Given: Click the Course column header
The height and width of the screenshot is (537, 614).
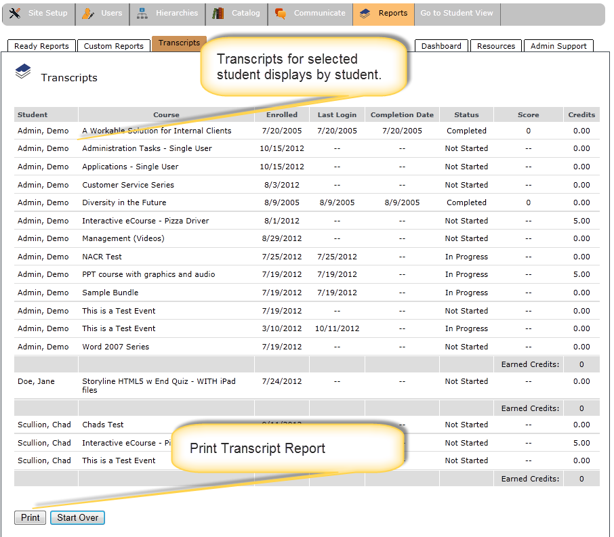Looking at the screenshot, I should pos(167,114).
